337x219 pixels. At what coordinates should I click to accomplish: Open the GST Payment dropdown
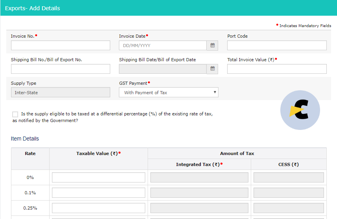(x=168, y=92)
